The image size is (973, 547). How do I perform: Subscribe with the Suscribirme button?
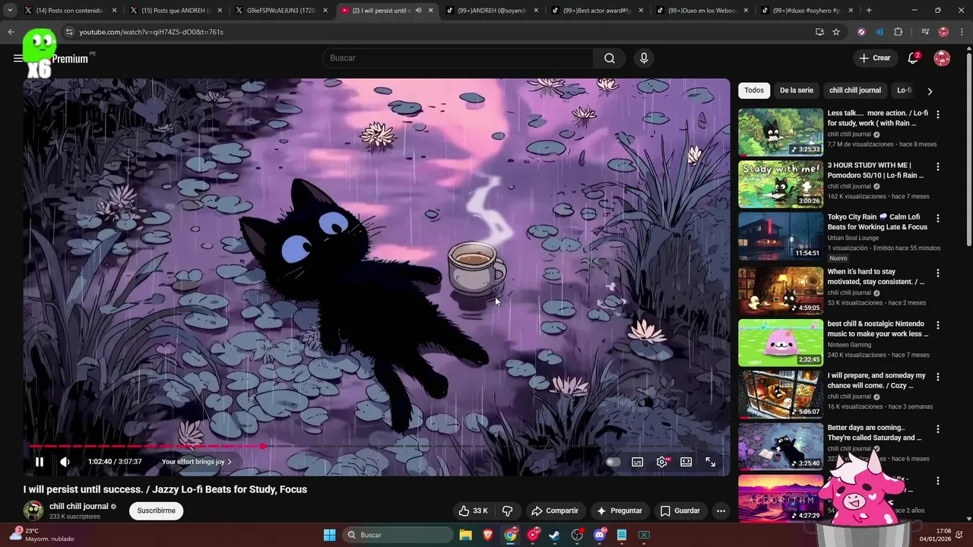pyautogui.click(x=157, y=511)
